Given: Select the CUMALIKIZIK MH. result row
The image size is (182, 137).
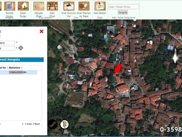Looking at the screenshot, I should tap(18, 72).
